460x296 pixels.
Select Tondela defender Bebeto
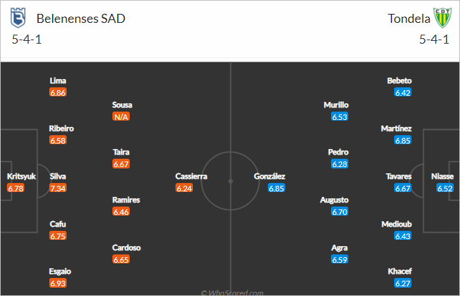399,81
